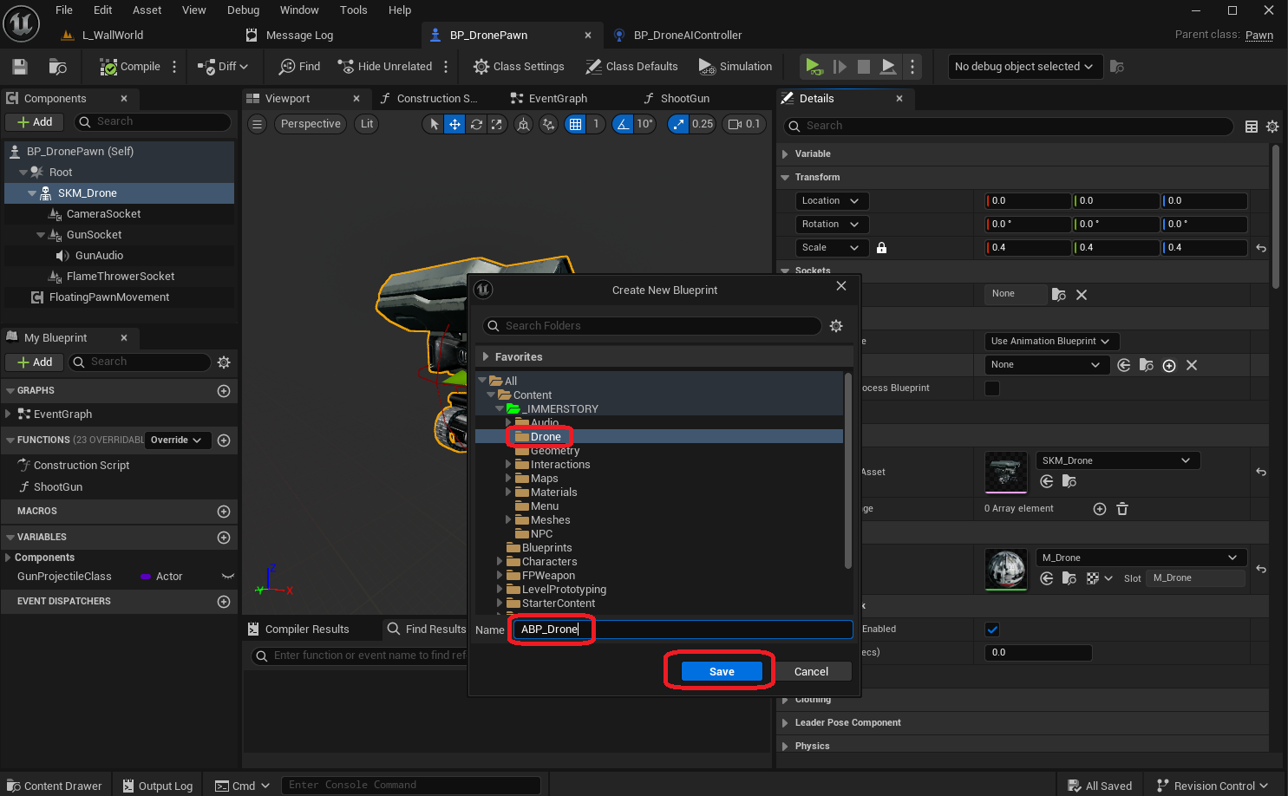Open the debug object selector dropdown
Screen dimensions: 1288x796
pyautogui.click(x=1023, y=67)
